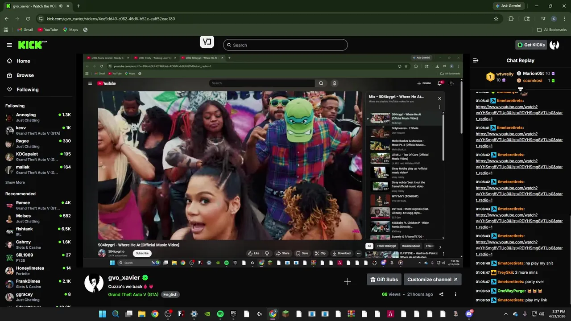Mute the Kick browser tab audio

tap(61, 6)
